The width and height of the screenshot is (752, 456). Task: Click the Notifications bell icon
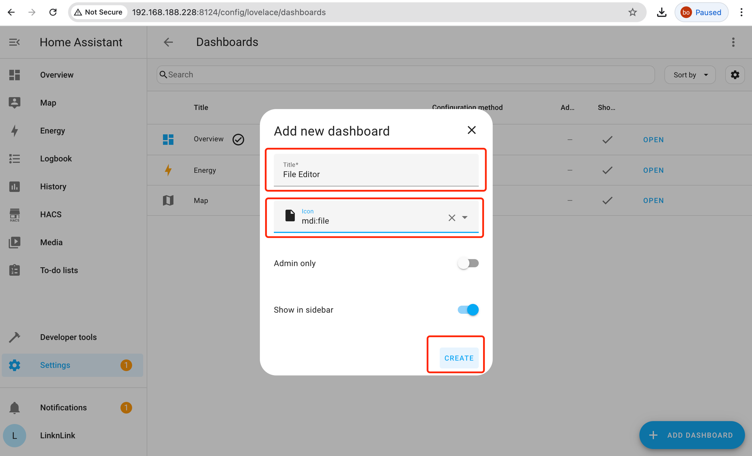[x=14, y=408]
